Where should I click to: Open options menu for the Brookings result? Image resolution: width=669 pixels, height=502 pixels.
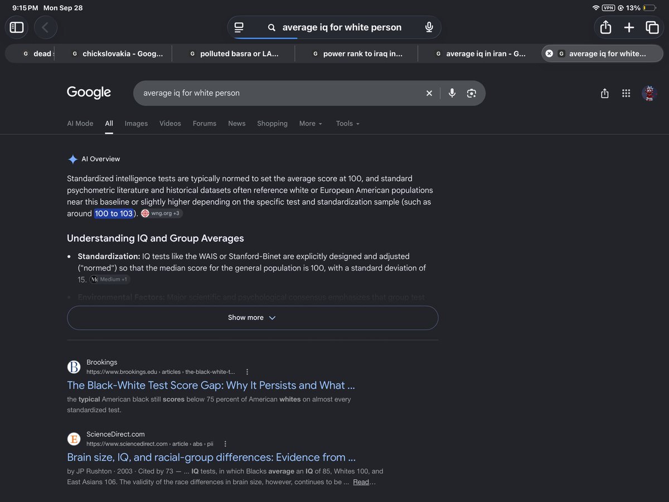[x=248, y=371]
